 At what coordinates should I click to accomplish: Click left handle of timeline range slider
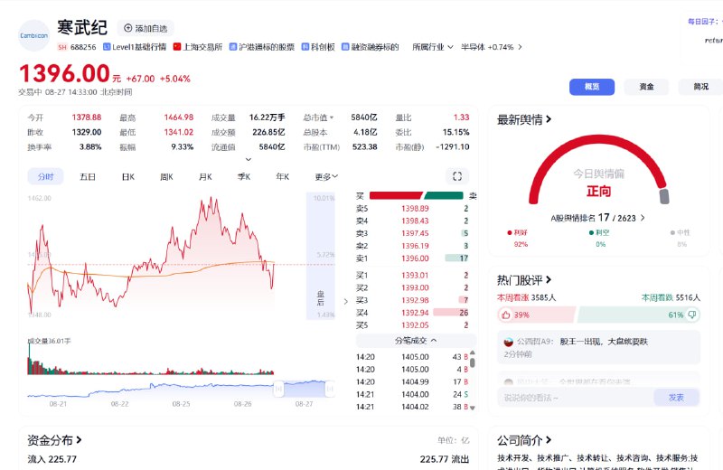pyautogui.click(x=278, y=390)
